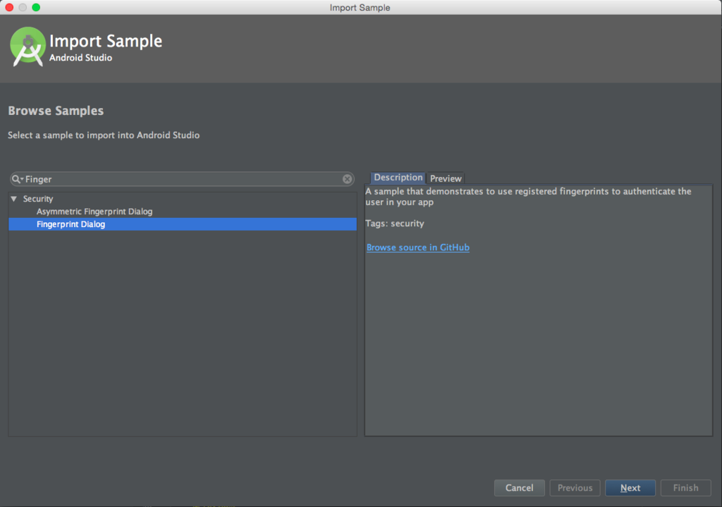Click the Cancel button
This screenshot has height=507, width=722.
520,488
